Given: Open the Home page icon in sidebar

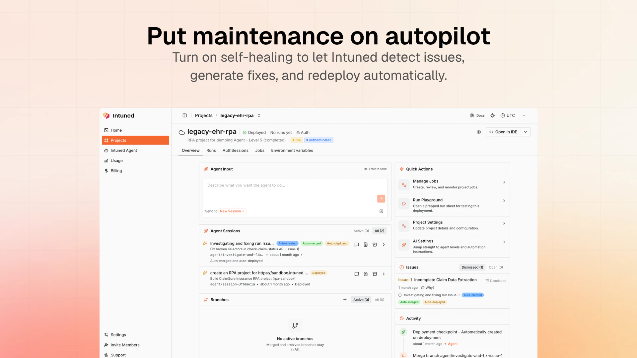Looking at the screenshot, I should click(x=106, y=130).
